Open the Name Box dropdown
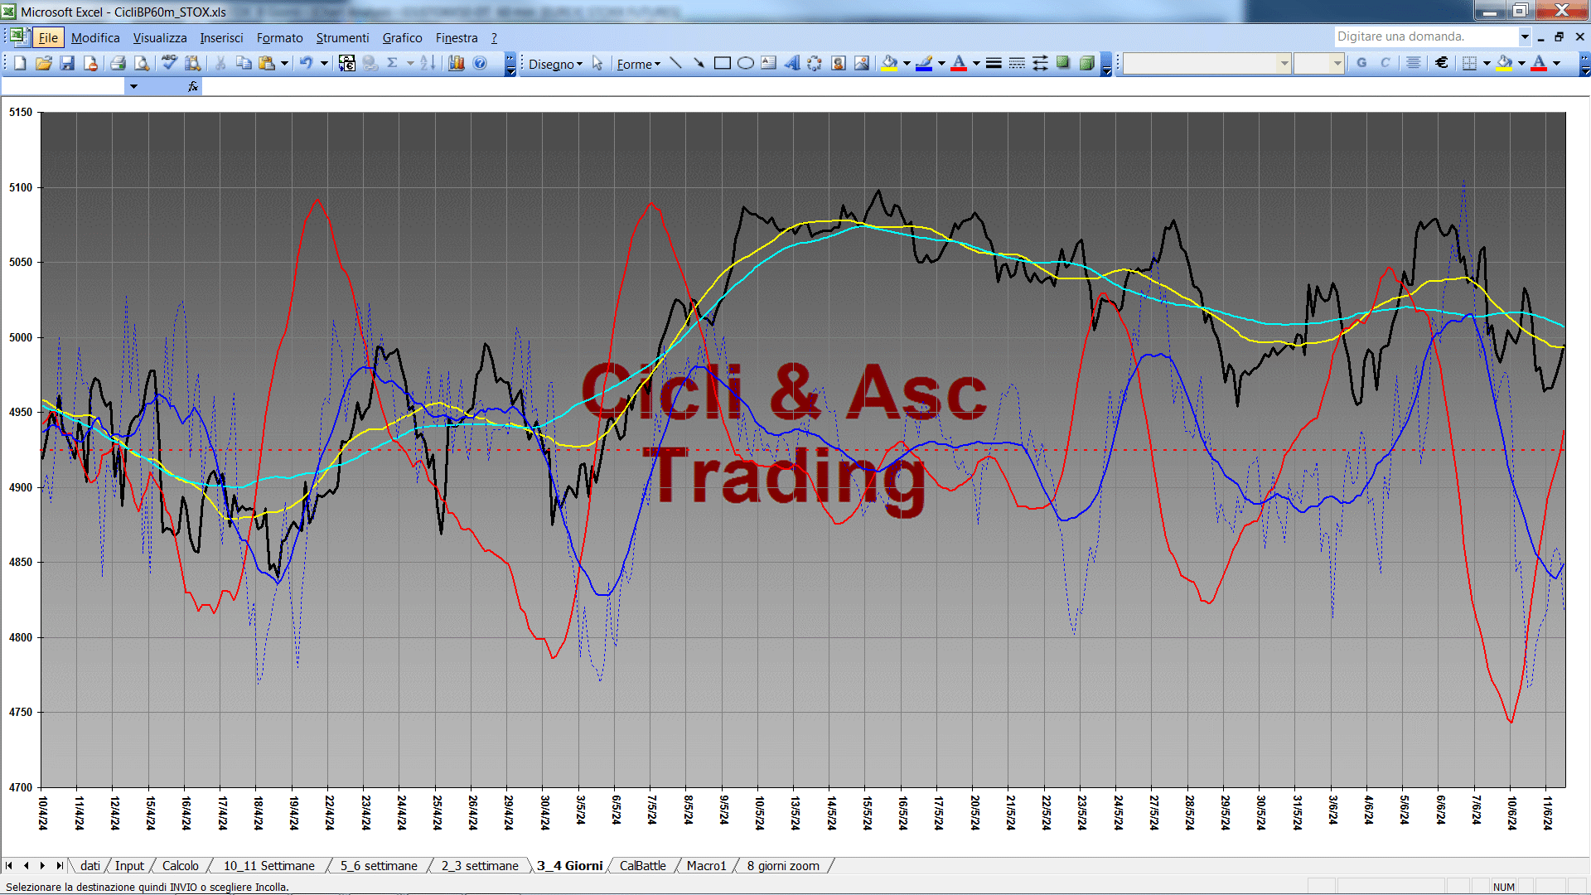Image resolution: width=1591 pixels, height=895 pixels. pyautogui.click(x=133, y=86)
